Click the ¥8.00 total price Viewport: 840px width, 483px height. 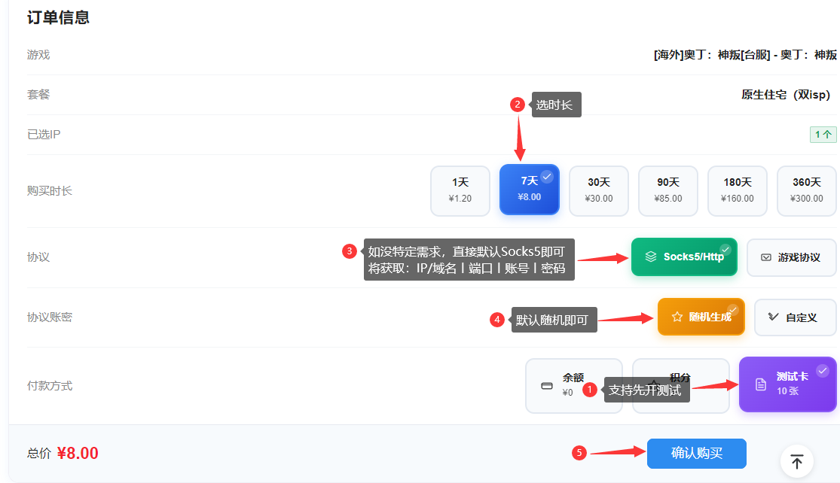coord(78,454)
